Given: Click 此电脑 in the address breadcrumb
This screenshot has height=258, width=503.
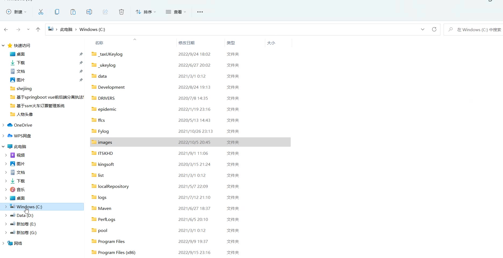Looking at the screenshot, I should (x=66, y=30).
